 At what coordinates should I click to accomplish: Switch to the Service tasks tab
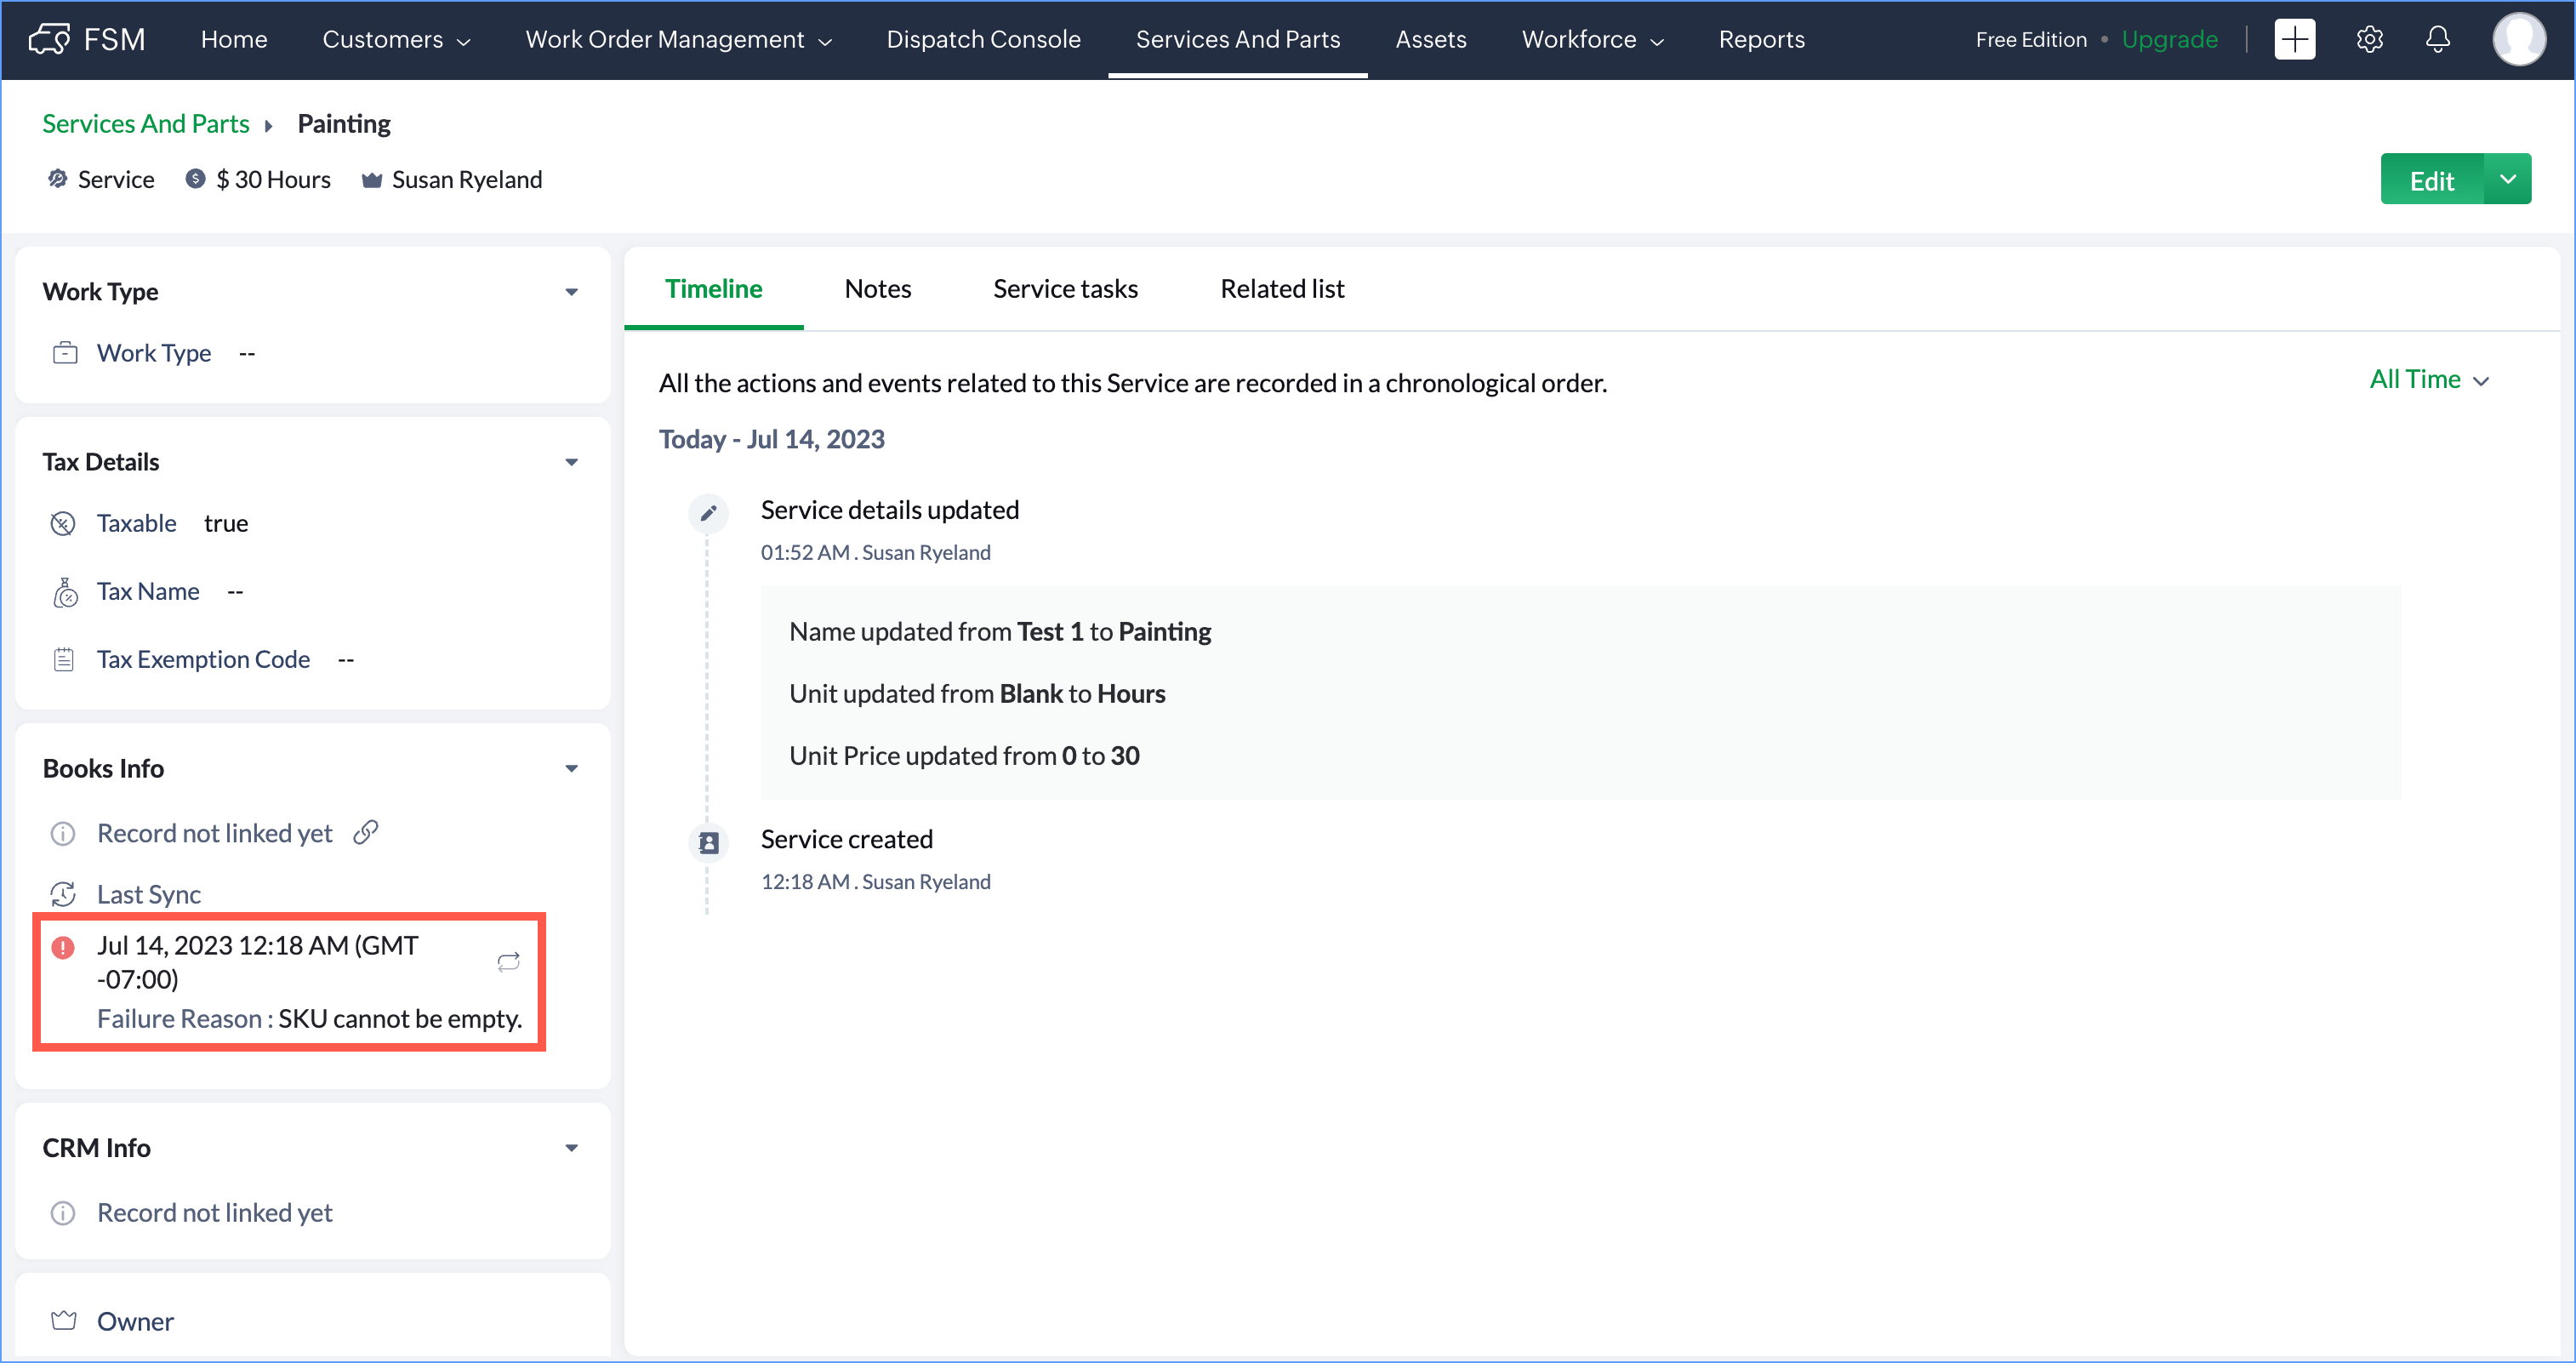pos(1065,289)
